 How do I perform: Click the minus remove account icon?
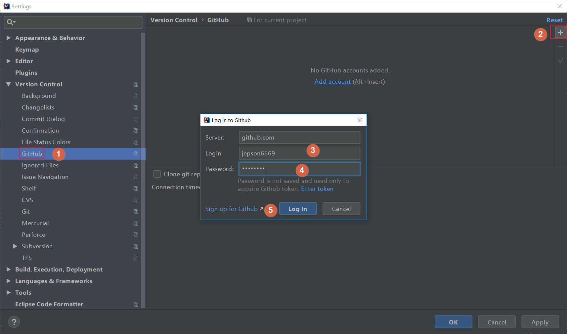coord(560,47)
